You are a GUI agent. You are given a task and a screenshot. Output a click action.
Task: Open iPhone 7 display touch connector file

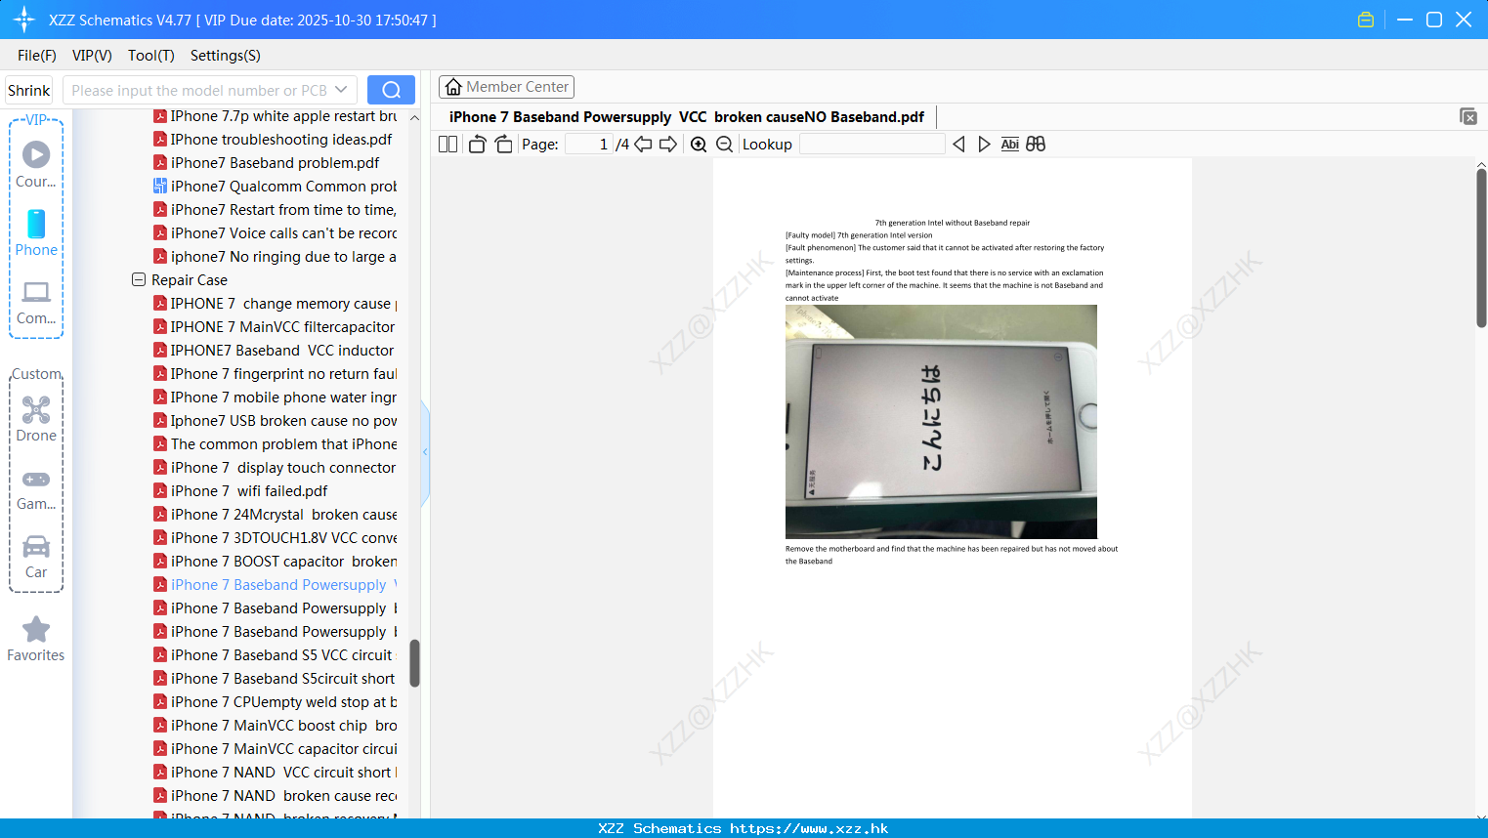point(276,468)
